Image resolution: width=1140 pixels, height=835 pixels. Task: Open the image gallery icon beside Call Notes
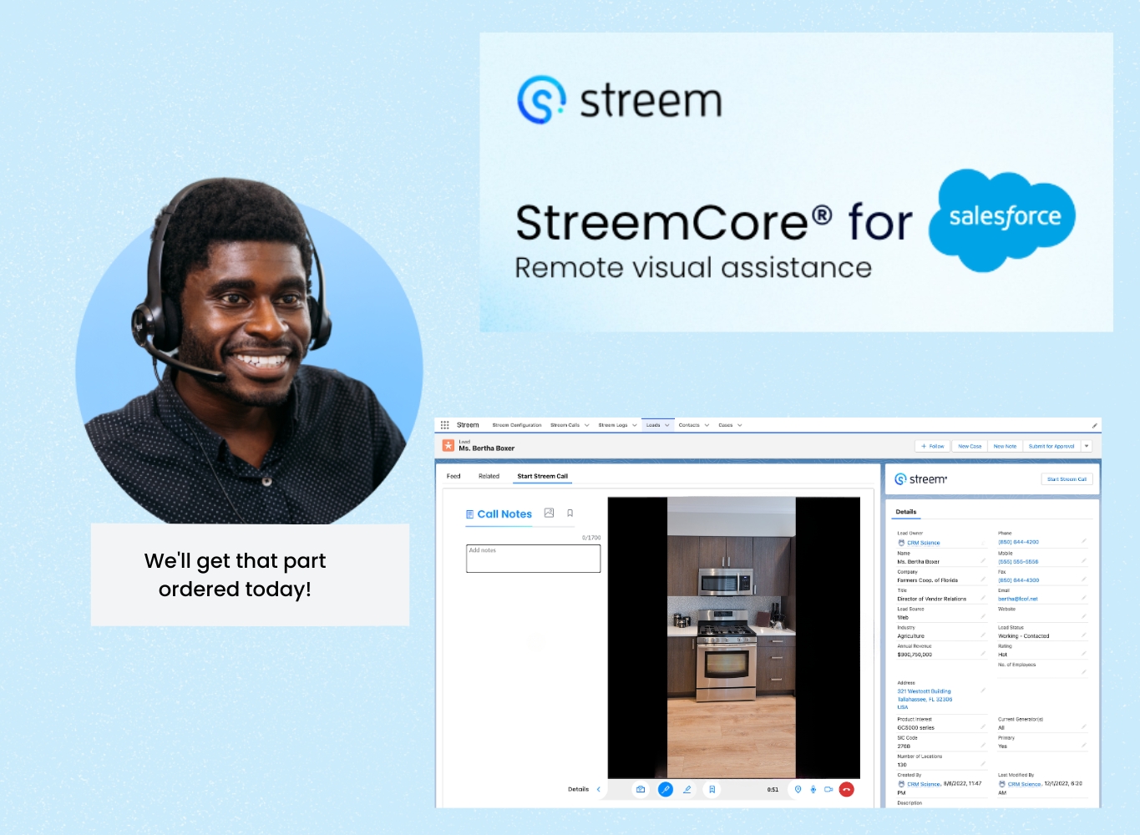(549, 513)
